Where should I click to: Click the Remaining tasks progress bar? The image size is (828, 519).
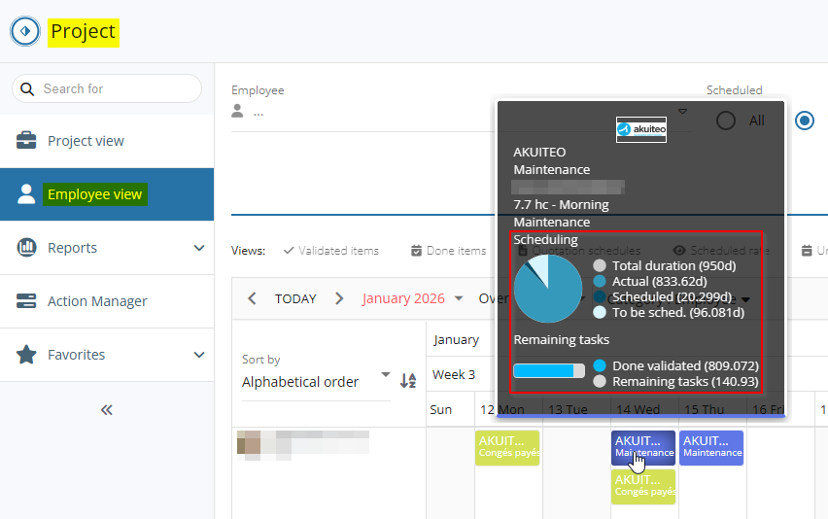point(549,370)
